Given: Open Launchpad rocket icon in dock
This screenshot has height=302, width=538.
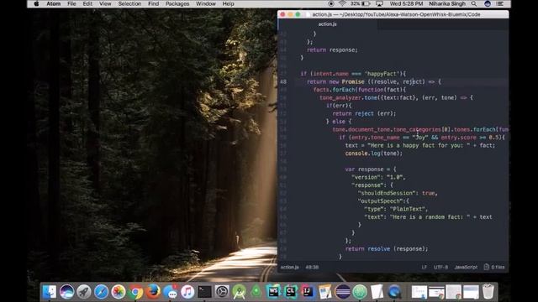Looking at the screenshot, I should pyautogui.click(x=84, y=292).
